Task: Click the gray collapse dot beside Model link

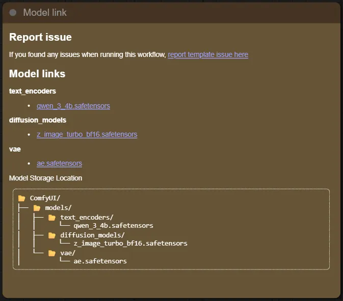Action: [13, 13]
